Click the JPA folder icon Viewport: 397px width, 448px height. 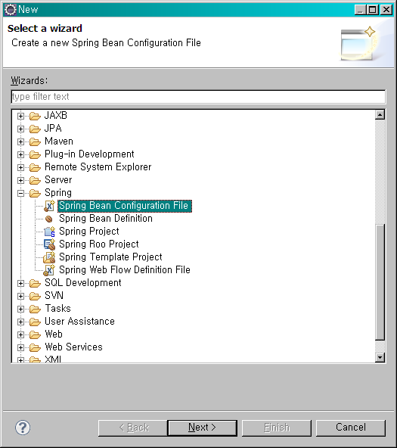point(35,129)
